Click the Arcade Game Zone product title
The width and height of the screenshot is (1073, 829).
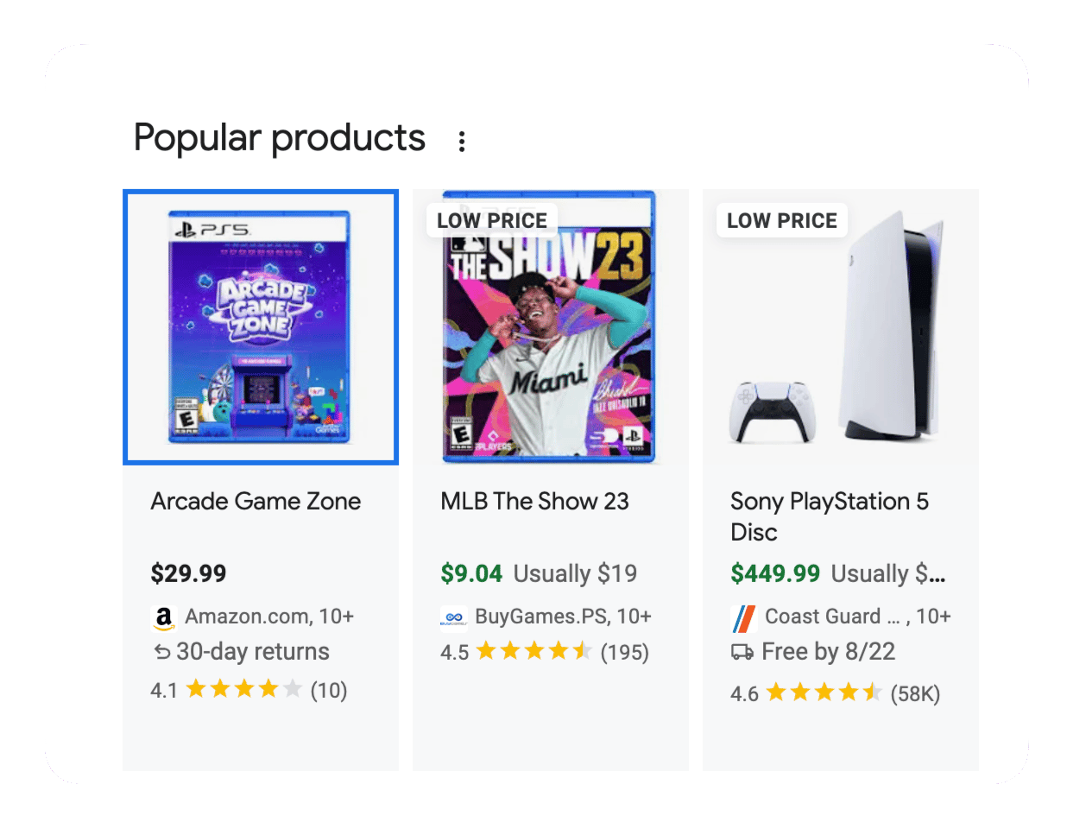coord(256,502)
